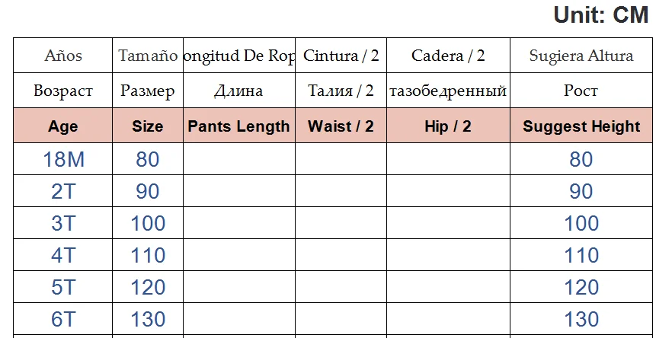Select the 6T age cell
The height and width of the screenshot is (338, 656).
63,319
